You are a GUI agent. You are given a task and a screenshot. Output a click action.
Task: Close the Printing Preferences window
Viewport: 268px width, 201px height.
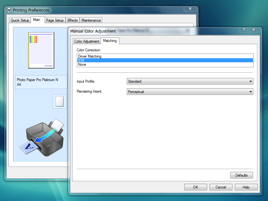(190, 8)
